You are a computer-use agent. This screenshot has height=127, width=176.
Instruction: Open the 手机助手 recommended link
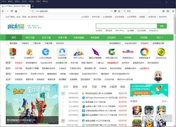18,63
